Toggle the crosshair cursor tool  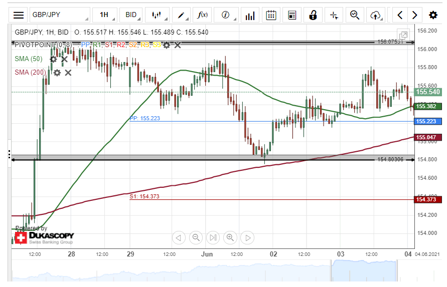click(x=334, y=15)
